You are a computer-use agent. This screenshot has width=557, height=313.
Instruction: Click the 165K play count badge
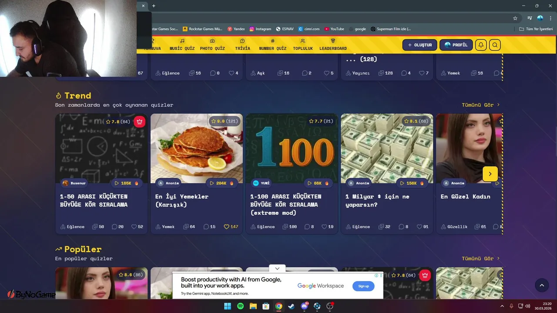126,183
